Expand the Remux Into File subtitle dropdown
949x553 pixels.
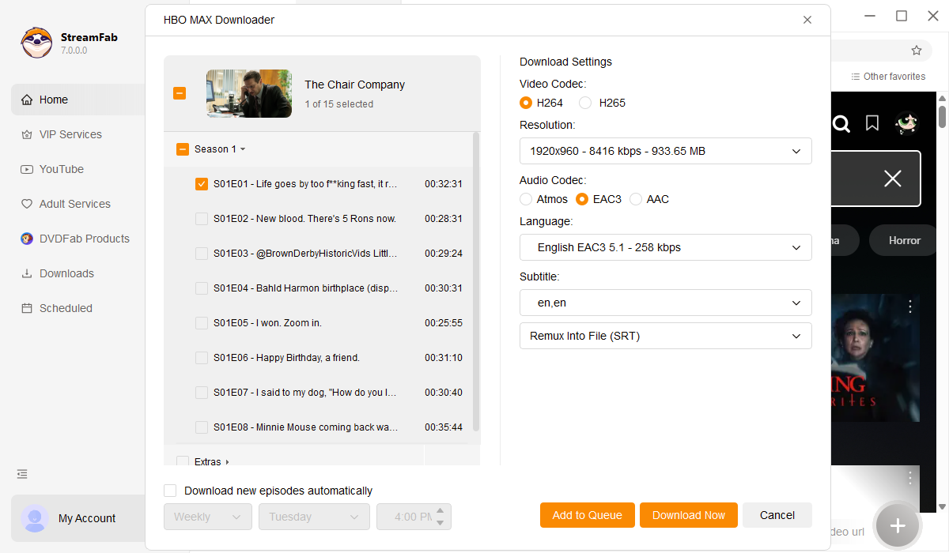665,336
